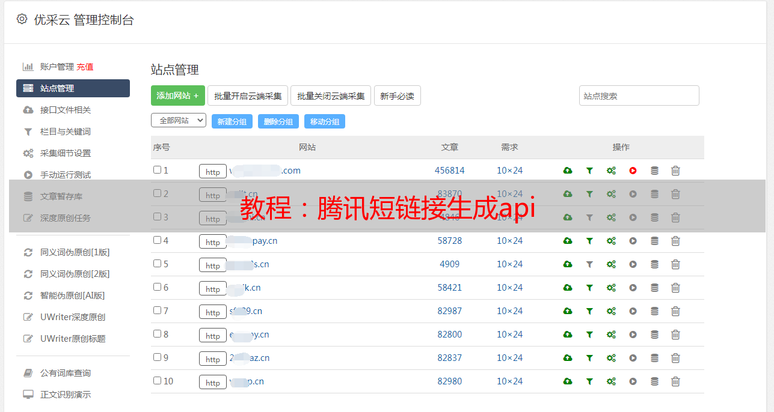Click the green filter funnel icon in row 6
Screen dimensions: 774x412
click(589, 288)
